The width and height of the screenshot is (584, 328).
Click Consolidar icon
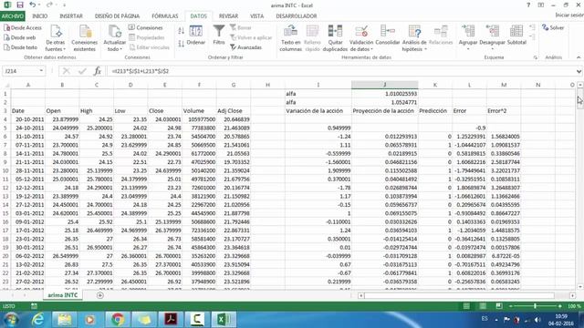(387, 36)
